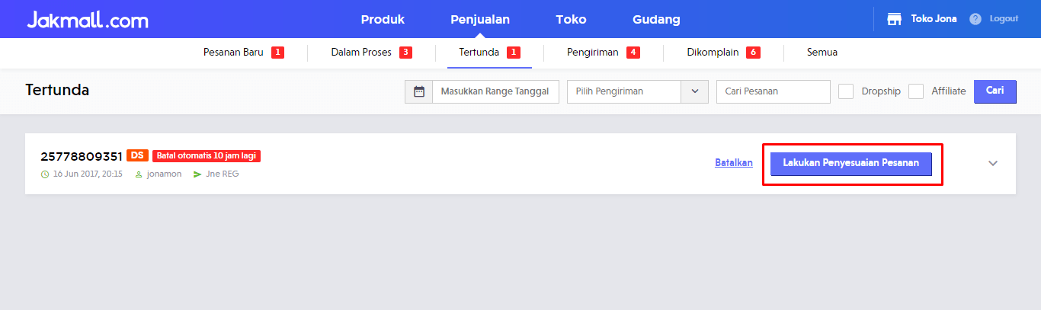Focus the Cari Pesanan search field
Screen dimensions: 1041x310
point(774,91)
